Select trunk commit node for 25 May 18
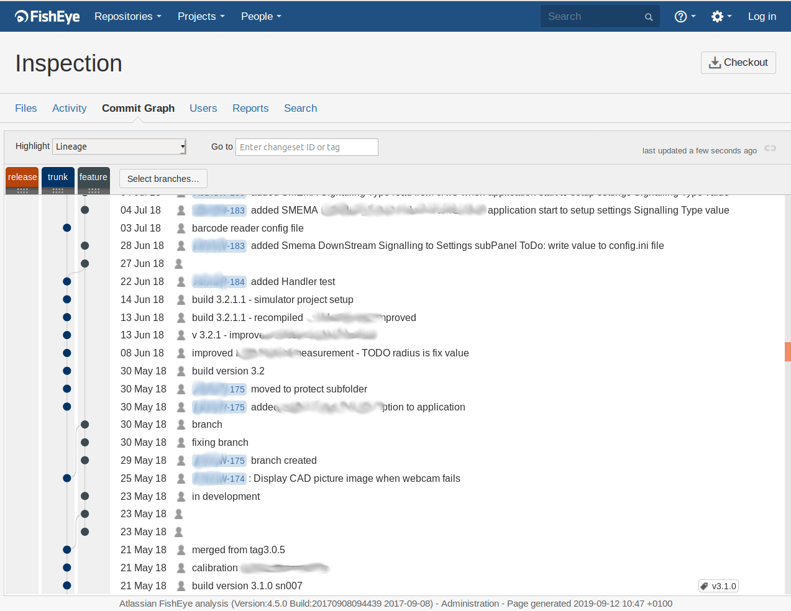Image resolution: width=791 pixels, height=611 pixels. pos(67,478)
